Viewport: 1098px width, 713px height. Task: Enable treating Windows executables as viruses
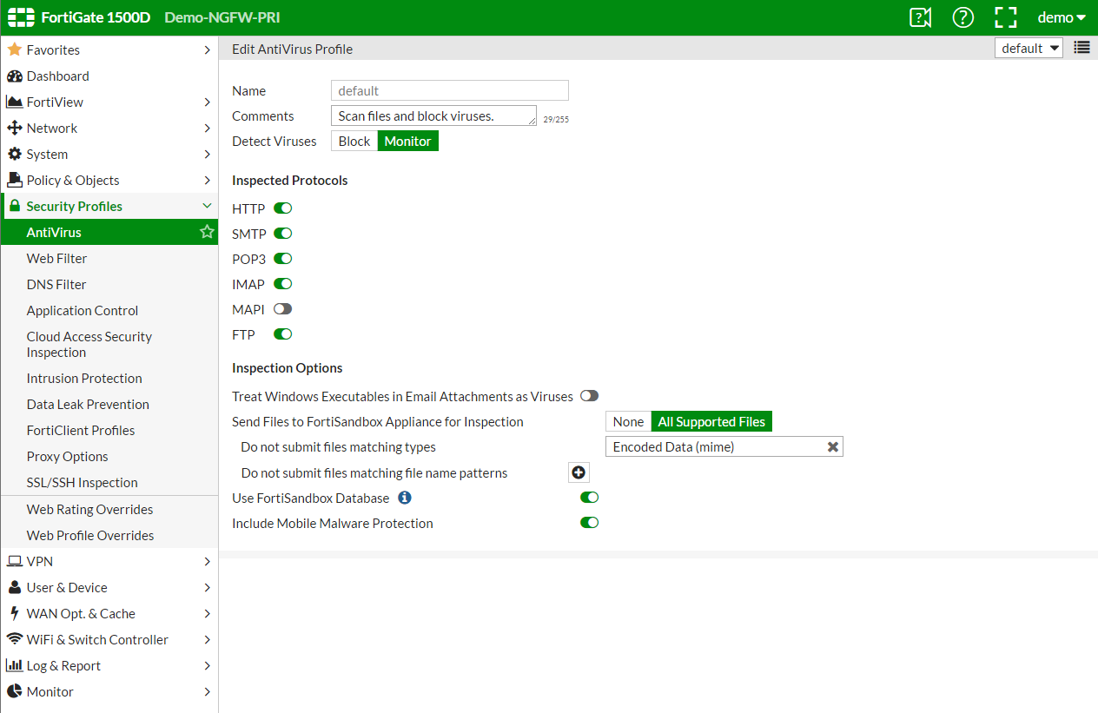click(x=590, y=395)
